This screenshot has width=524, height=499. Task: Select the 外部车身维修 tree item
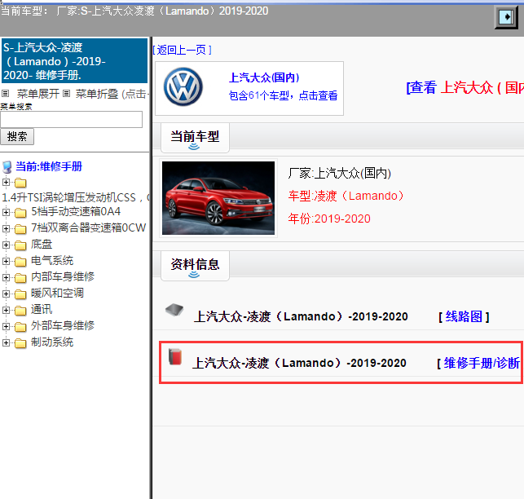pos(63,325)
